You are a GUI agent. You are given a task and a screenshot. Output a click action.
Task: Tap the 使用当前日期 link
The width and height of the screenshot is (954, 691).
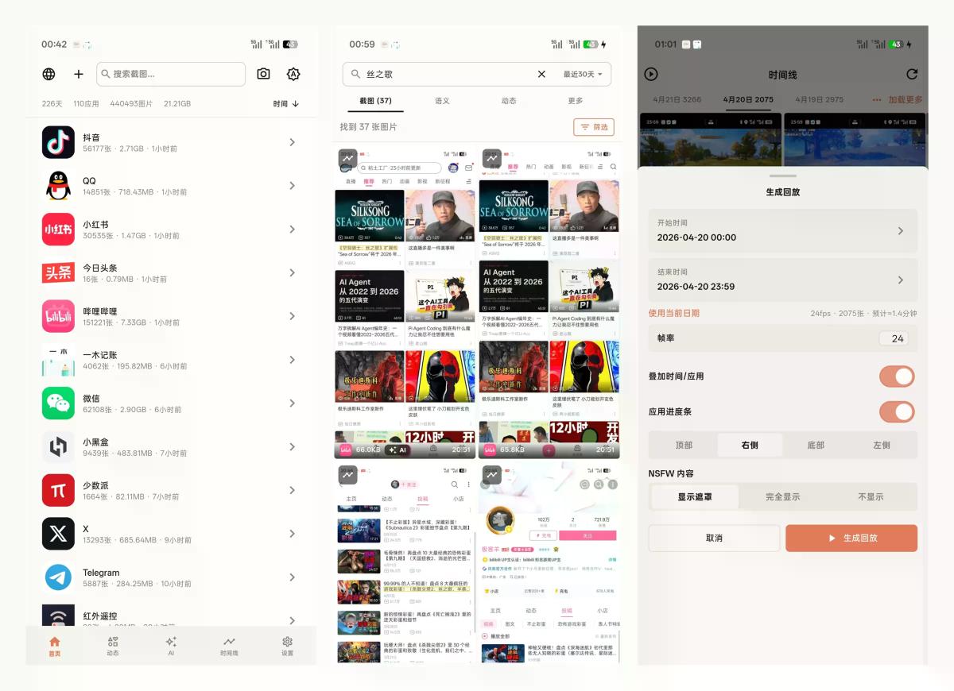pyautogui.click(x=674, y=313)
